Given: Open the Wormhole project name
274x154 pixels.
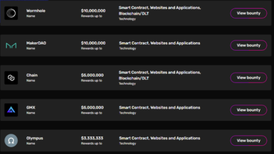Looking at the screenshot, I should point(36,11).
